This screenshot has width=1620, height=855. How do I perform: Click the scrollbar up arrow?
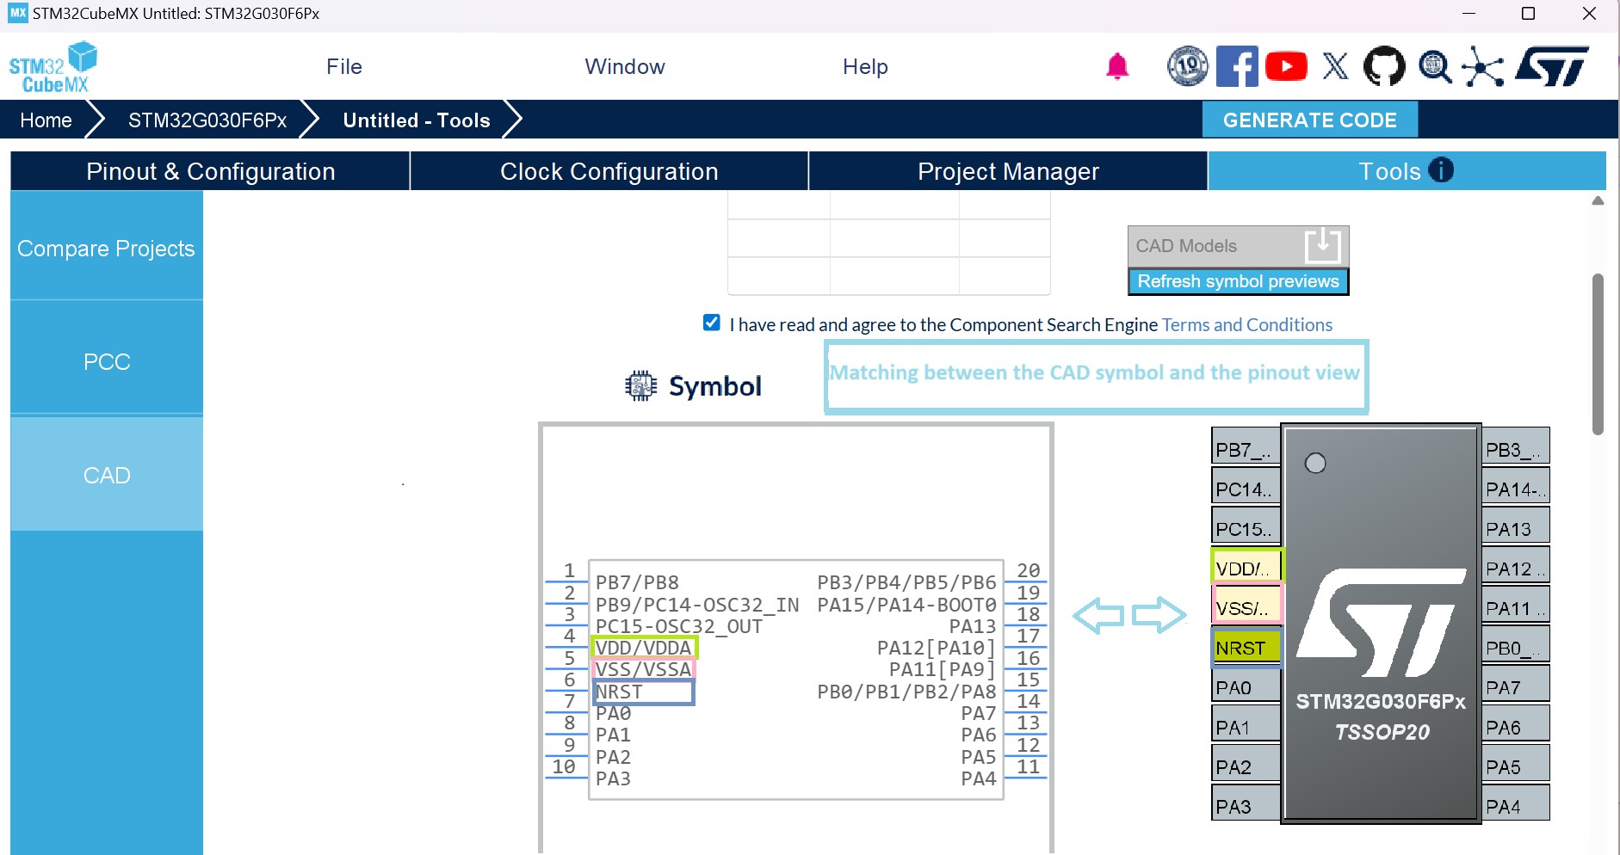pos(1598,200)
